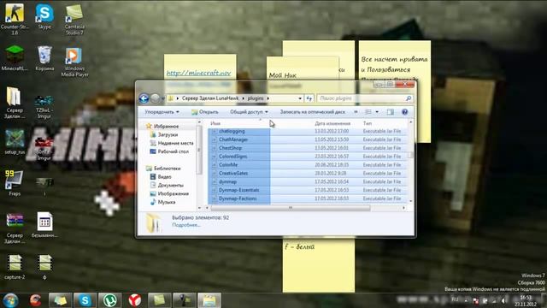This screenshot has width=547, height=308.
Task: Select the ColorMe file
Action: click(x=228, y=165)
